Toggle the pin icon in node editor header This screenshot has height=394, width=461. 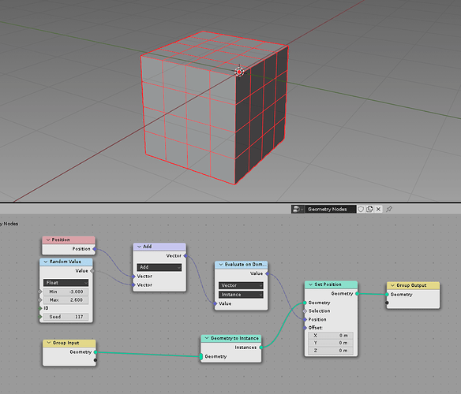389,209
